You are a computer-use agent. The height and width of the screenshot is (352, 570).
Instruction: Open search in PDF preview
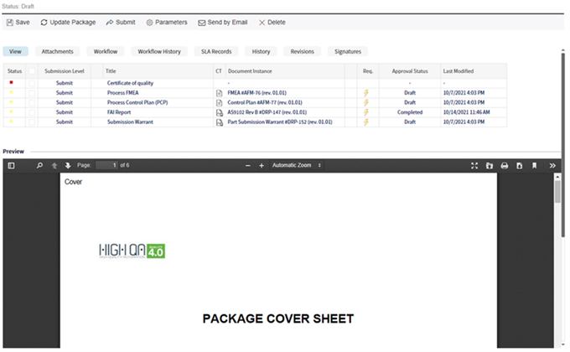pyautogui.click(x=39, y=166)
